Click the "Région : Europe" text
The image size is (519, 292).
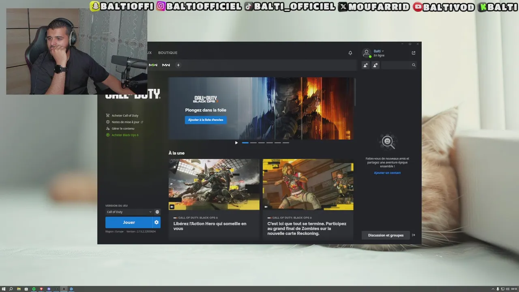[x=114, y=232]
